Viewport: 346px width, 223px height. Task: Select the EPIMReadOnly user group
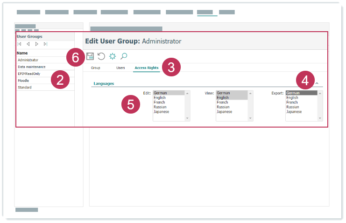tap(29, 74)
